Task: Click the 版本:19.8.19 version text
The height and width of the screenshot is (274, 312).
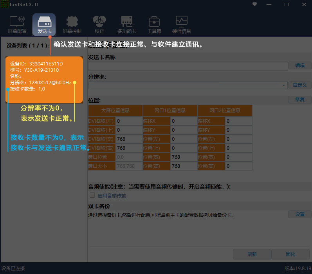Action: pyautogui.click(x=298, y=268)
